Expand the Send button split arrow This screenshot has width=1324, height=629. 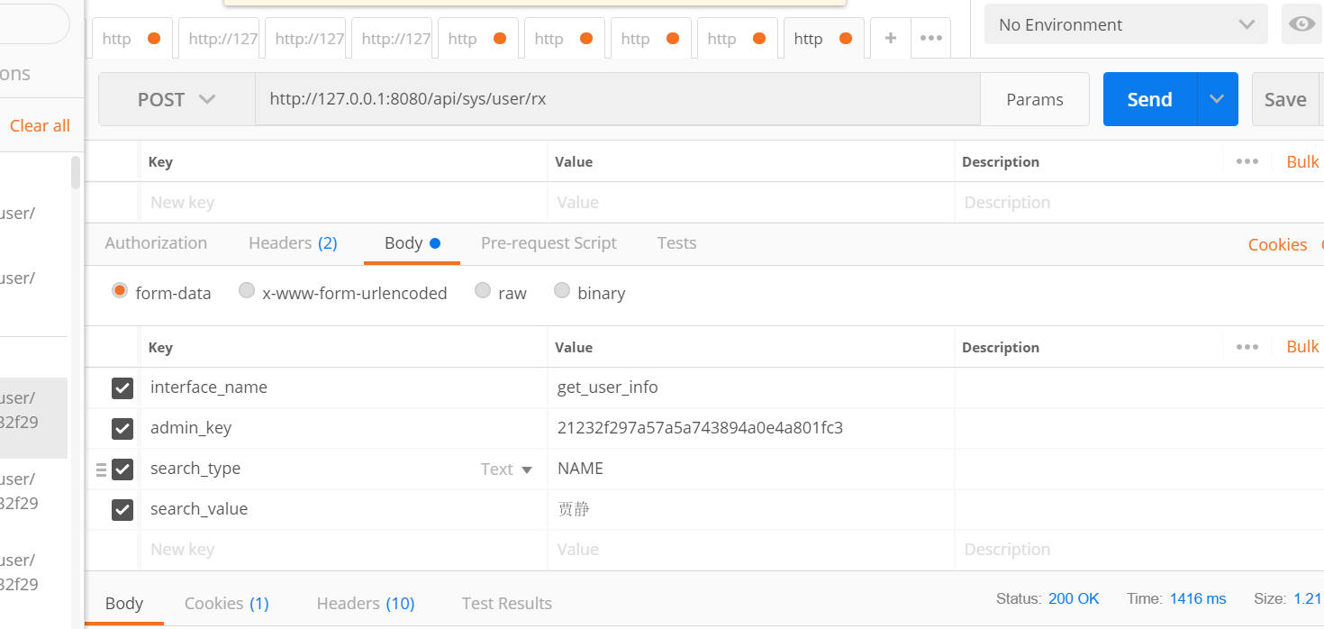pyautogui.click(x=1217, y=98)
